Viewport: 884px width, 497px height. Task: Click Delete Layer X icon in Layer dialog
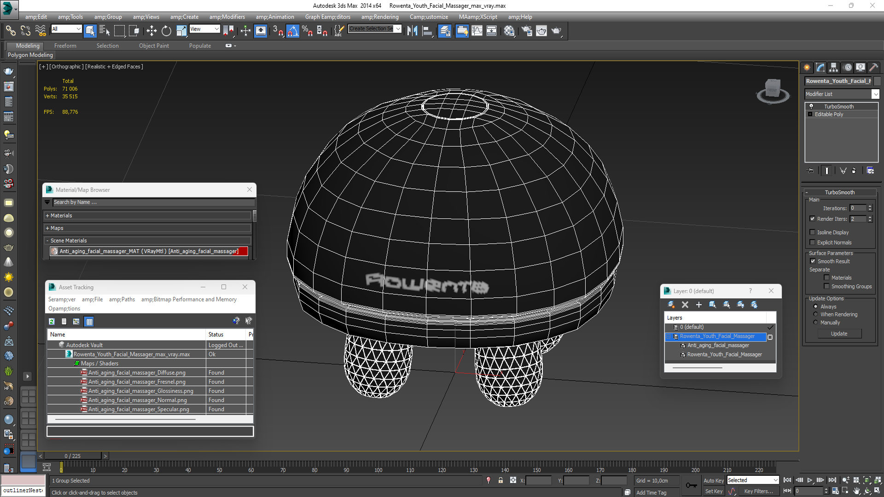click(685, 305)
